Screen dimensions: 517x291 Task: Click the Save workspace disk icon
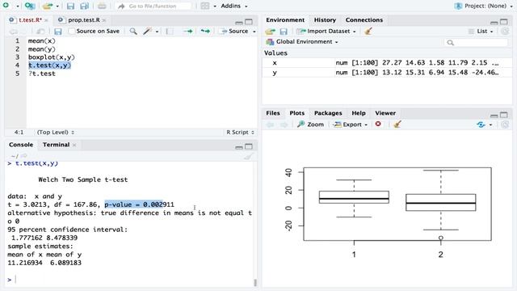284,32
